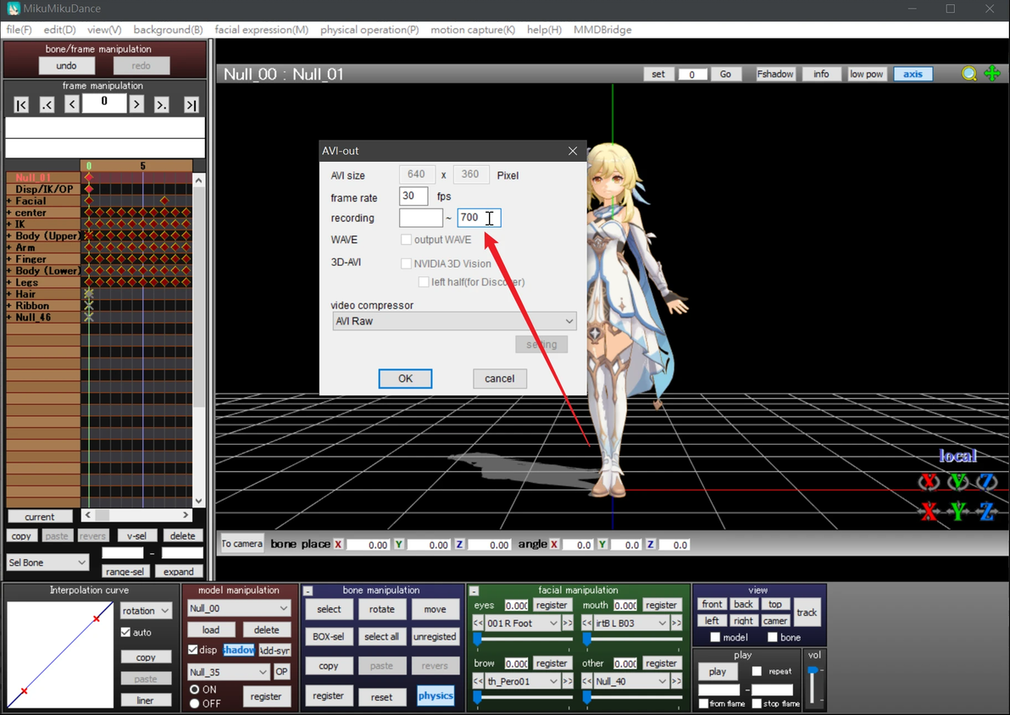Next brow morph arrow button
Image resolution: width=1010 pixels, height=715 pixels.
click(x=567, y=681)
